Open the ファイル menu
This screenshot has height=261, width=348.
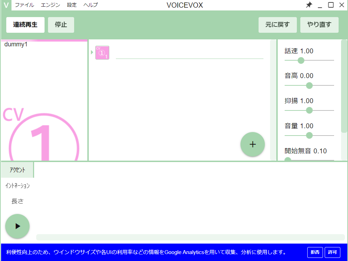tap(24, 5)
